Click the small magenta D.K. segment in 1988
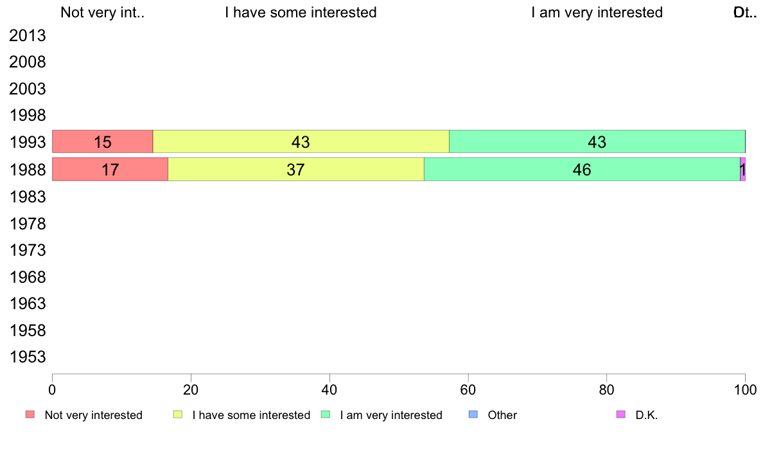Screen dimensions: 763x473 click(x=743, y=170)
